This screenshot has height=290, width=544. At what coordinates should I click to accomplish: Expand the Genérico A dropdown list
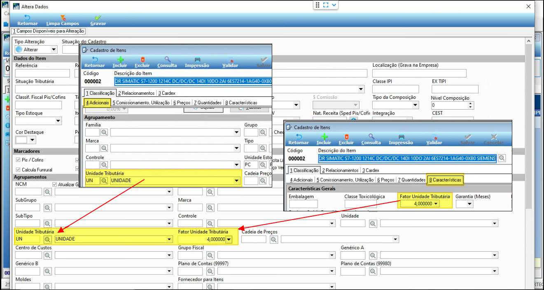click(x=495, y=255)
